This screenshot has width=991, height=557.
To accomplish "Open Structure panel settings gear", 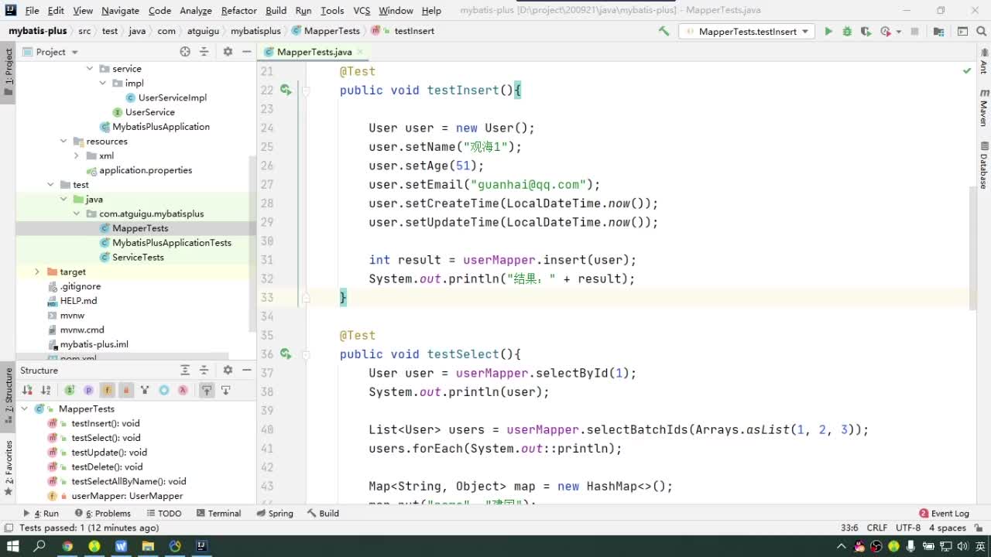I will [228, 371].
